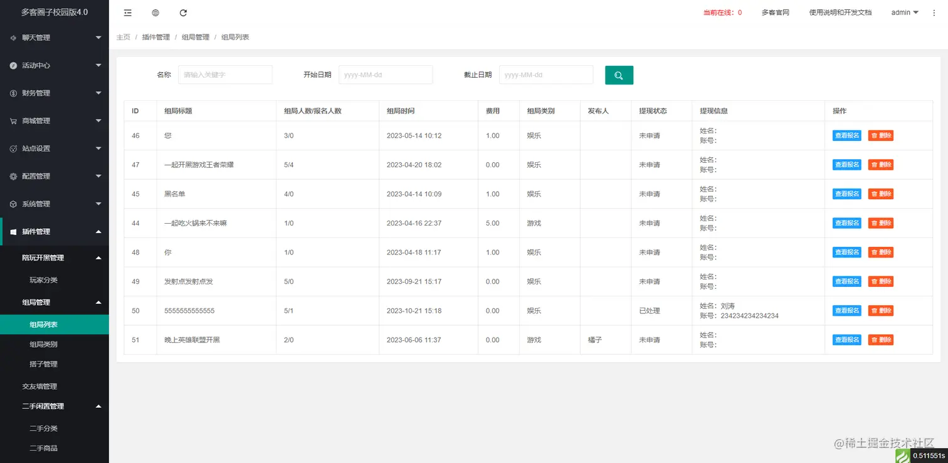
Task: Go to 主页 breadcrumb
Action: click(x=124, y=38)
